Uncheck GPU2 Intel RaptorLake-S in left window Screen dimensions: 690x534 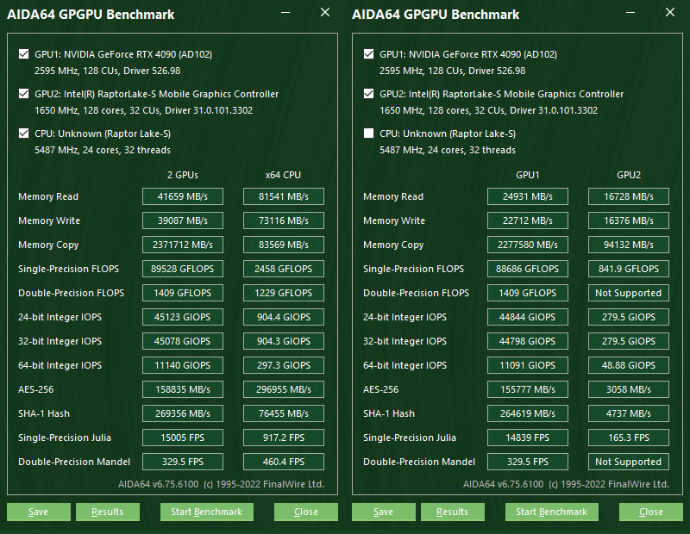(x=24, y=94)
